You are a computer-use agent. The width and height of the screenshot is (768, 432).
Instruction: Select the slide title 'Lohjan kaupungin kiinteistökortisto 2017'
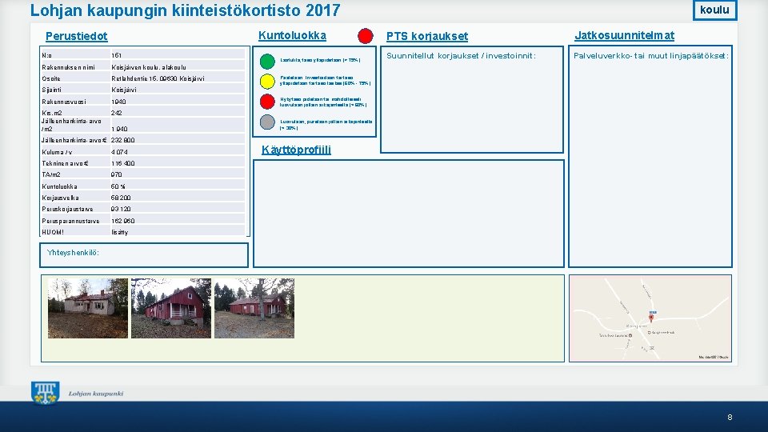(x=185, y=10)
